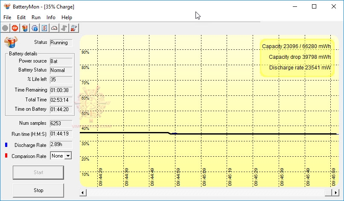This screenshot has width=344, height=201.
Task: Click the BatteryMon title bar app icon
Action: point(7,6)
